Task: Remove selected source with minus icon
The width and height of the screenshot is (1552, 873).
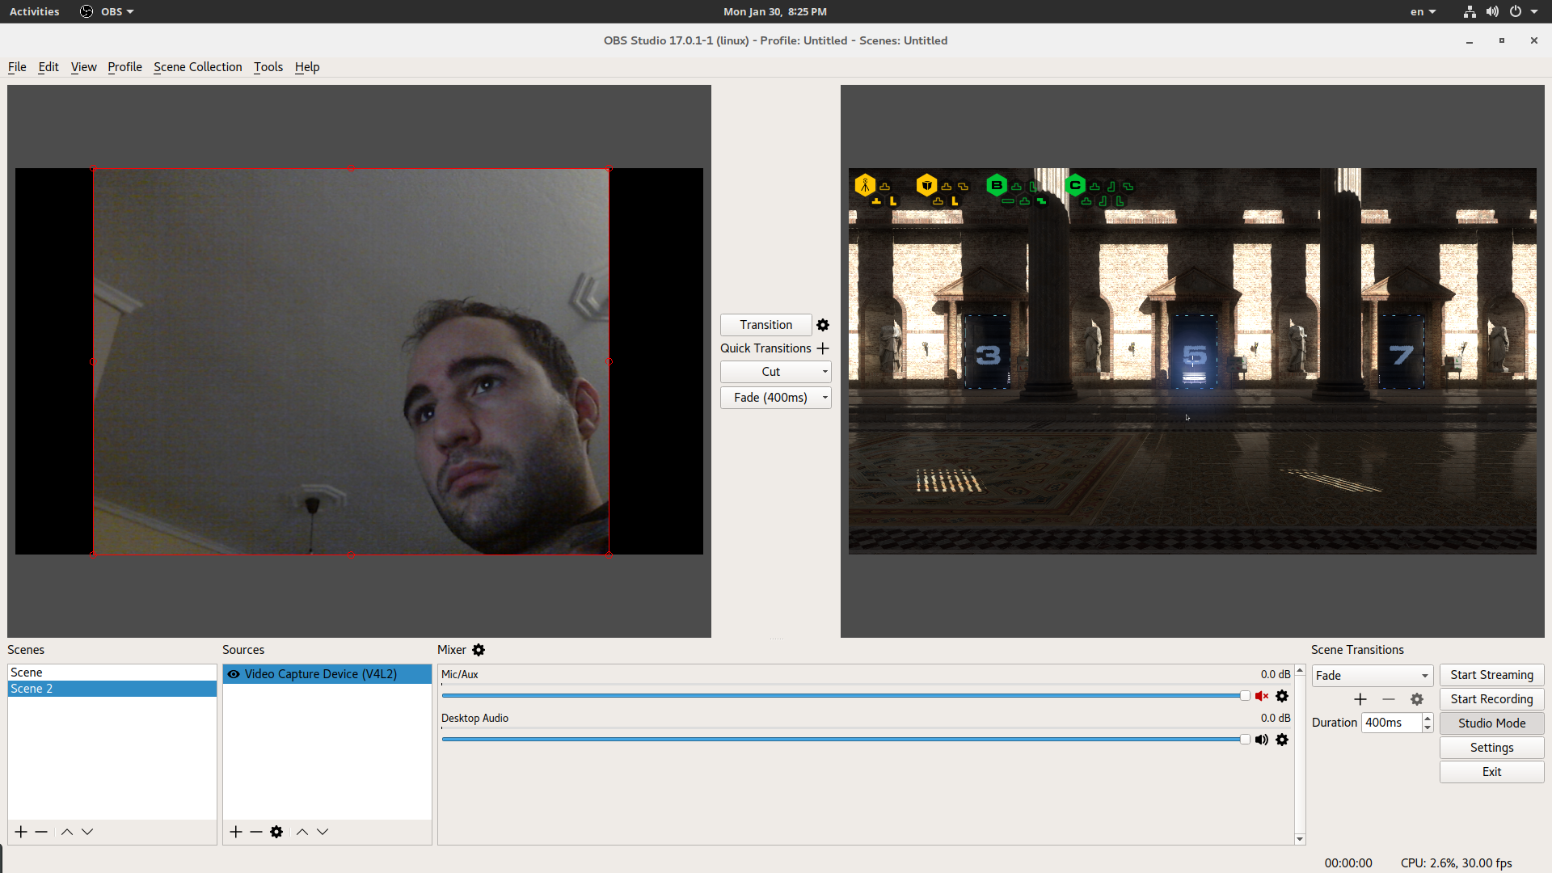Action: (256, 832)
